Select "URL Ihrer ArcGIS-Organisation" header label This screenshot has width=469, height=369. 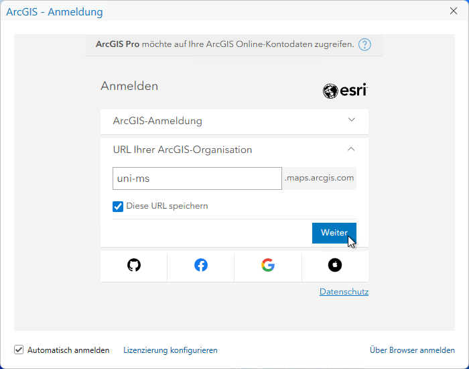click(x=182, y=150)
